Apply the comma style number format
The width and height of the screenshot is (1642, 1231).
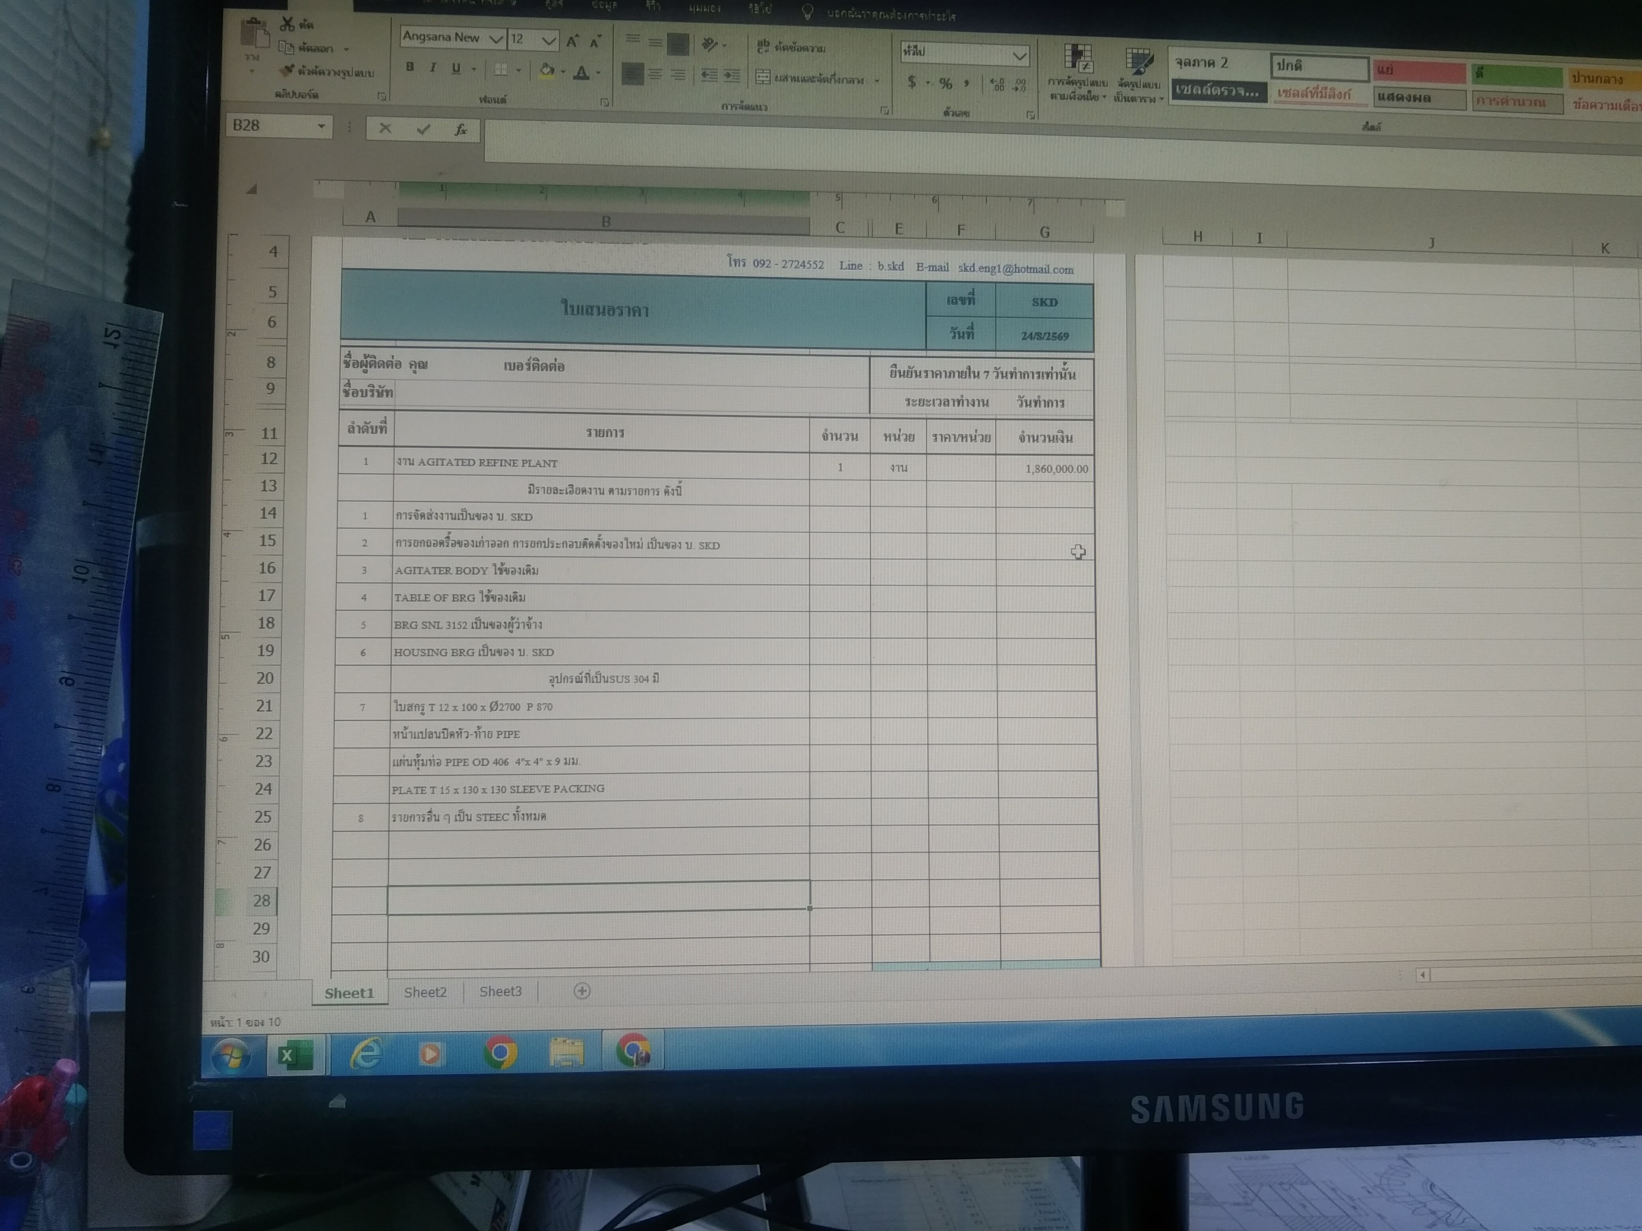point(966,84)
